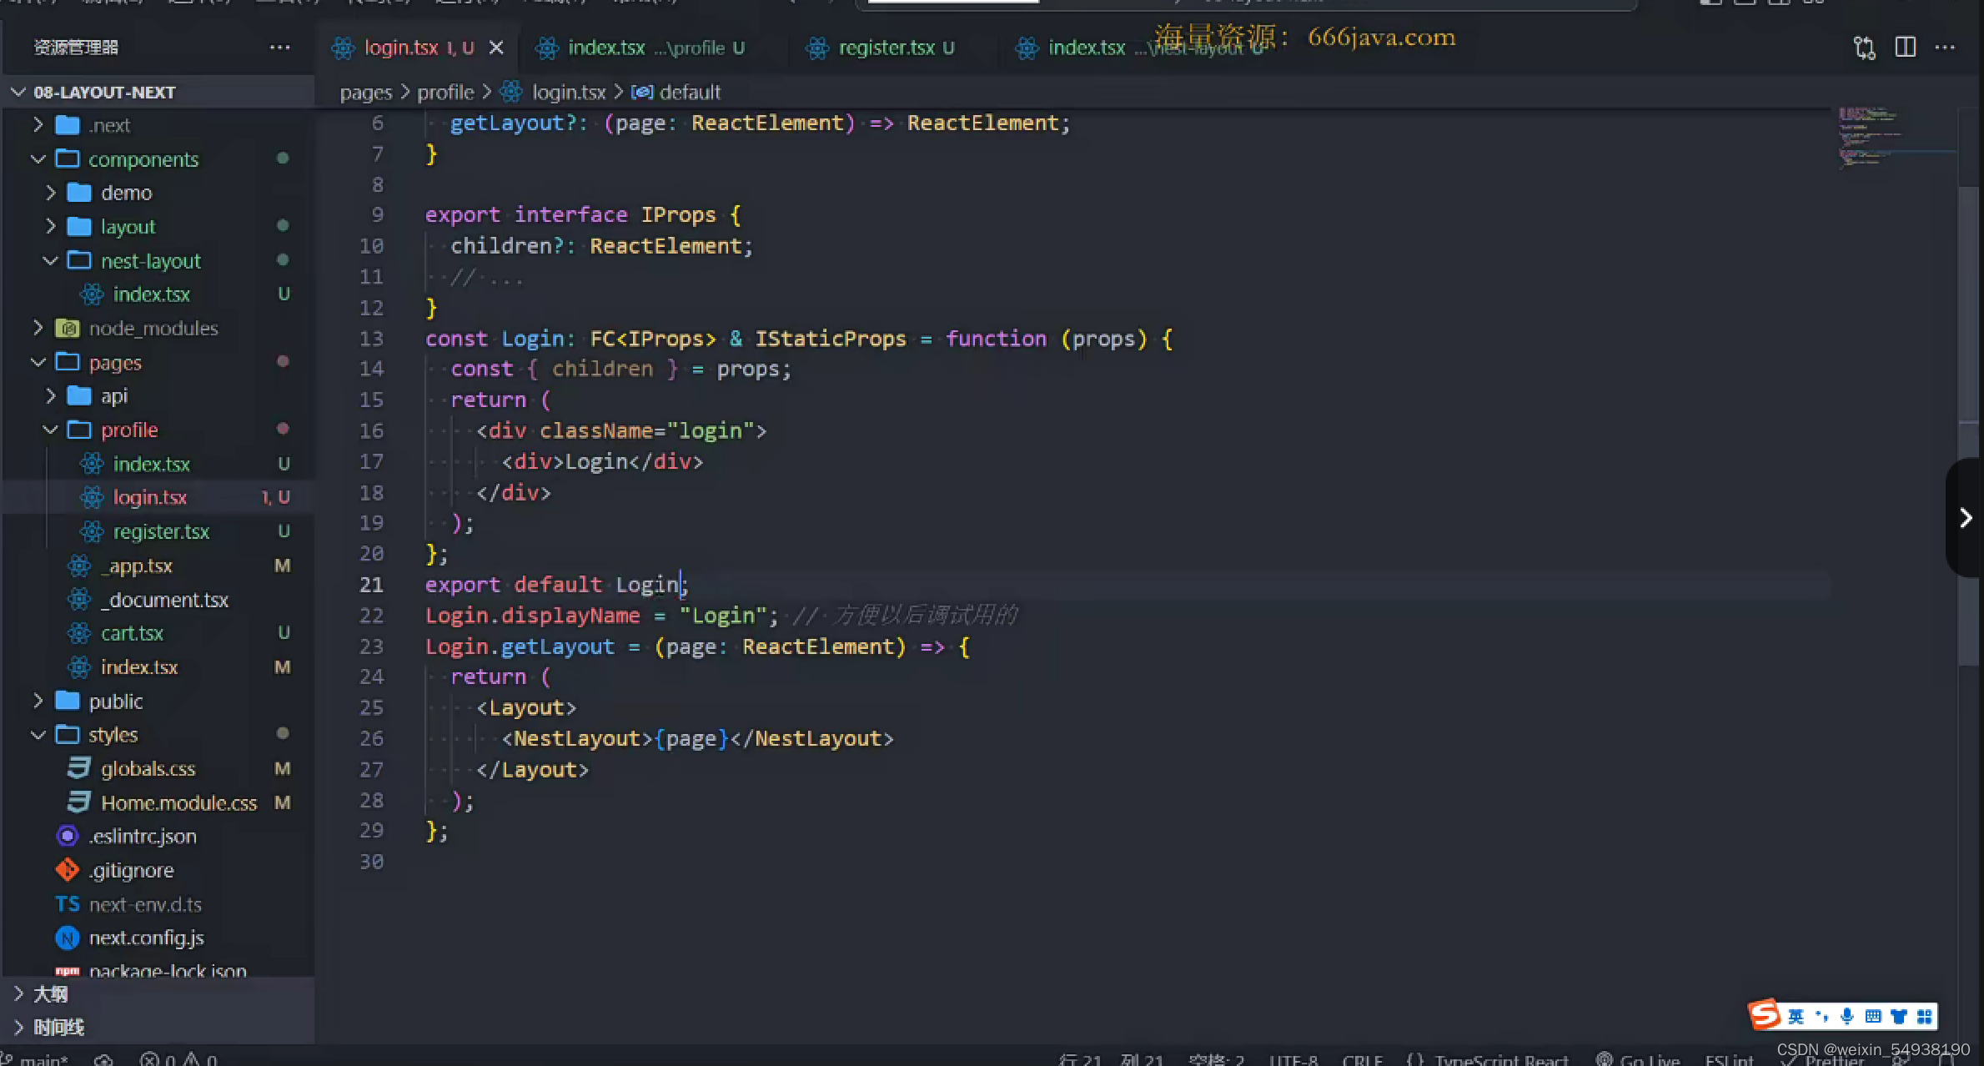Click Sogou voice input microphone icon

point(1847,1016)
